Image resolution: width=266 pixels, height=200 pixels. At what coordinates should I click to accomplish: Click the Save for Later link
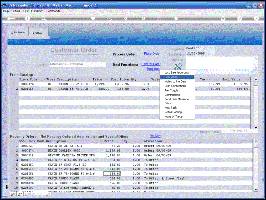coord(151,64)
